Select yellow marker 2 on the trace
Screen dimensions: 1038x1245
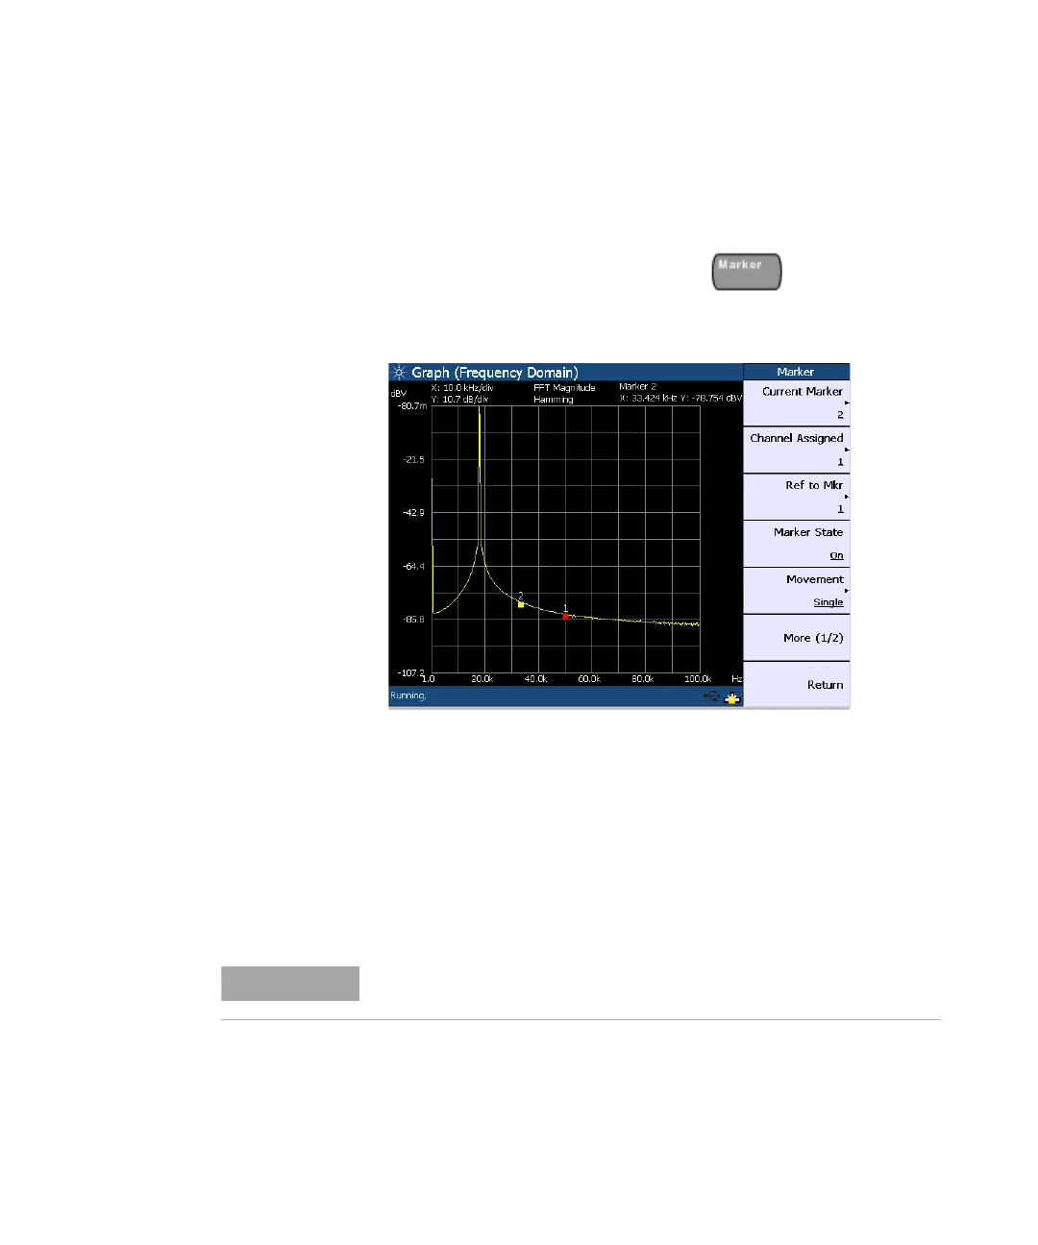coord(521,604)
